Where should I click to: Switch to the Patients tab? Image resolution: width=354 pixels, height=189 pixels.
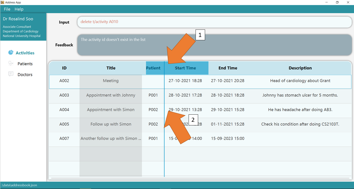[x=25, y=64]
